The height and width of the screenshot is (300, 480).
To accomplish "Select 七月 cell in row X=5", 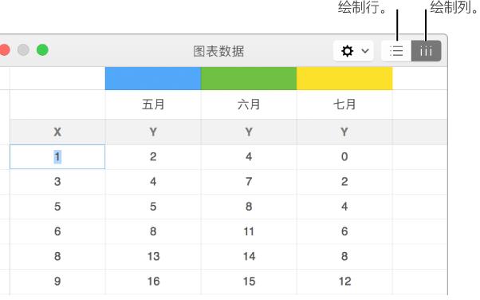I will 344,207.
